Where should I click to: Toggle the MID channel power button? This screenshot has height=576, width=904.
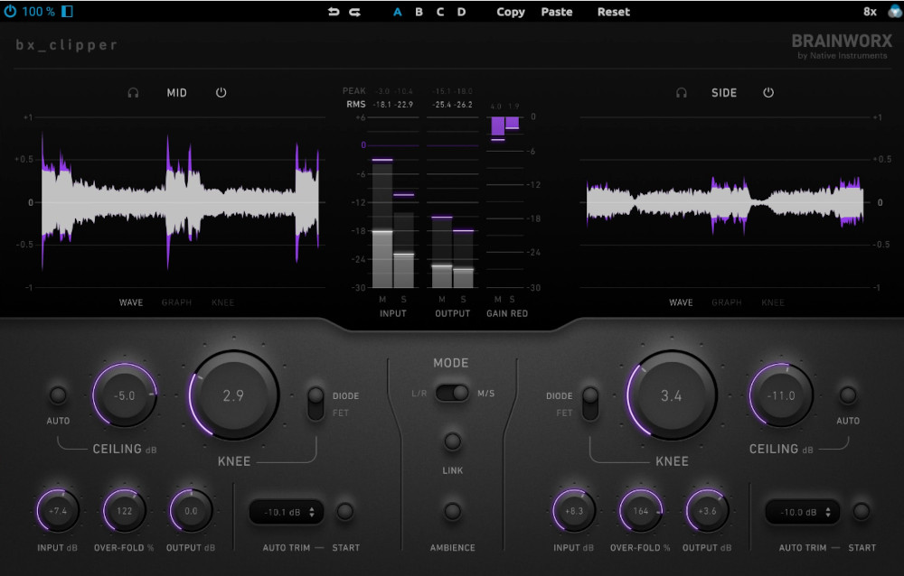(221, 92)
